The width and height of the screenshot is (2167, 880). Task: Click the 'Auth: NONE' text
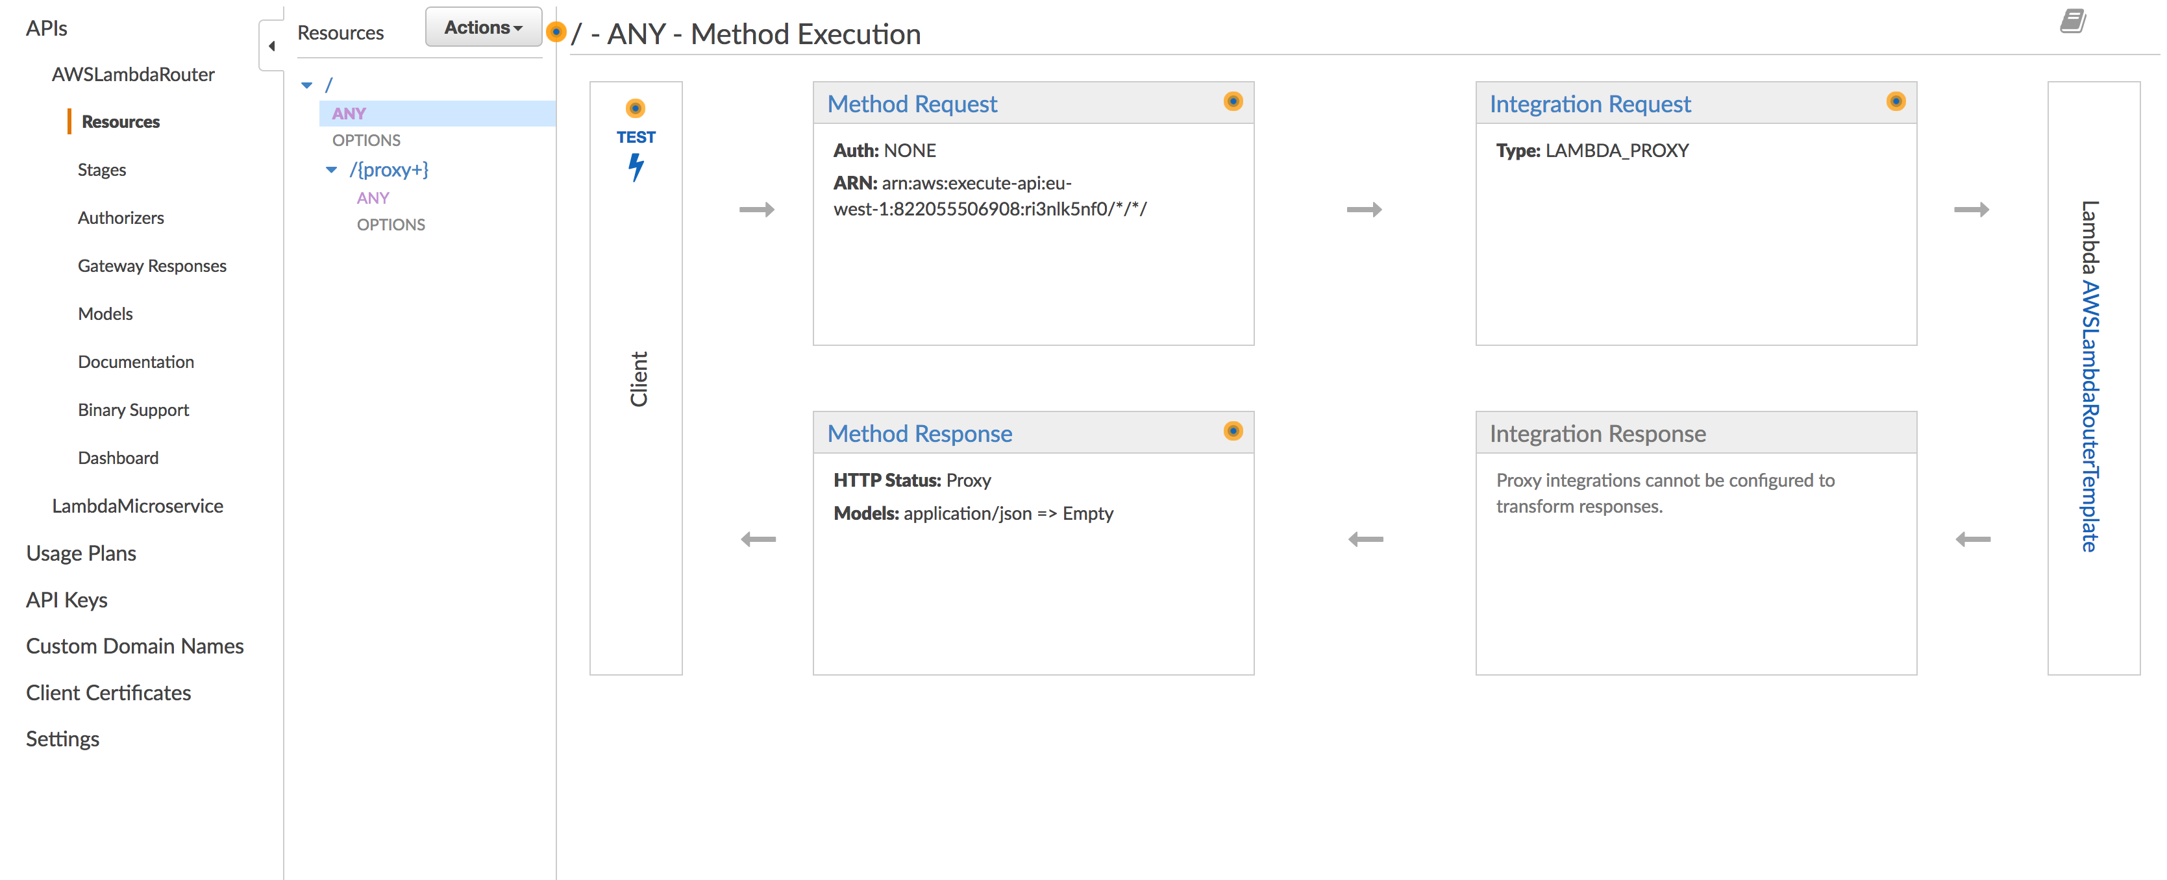(884, 151)
